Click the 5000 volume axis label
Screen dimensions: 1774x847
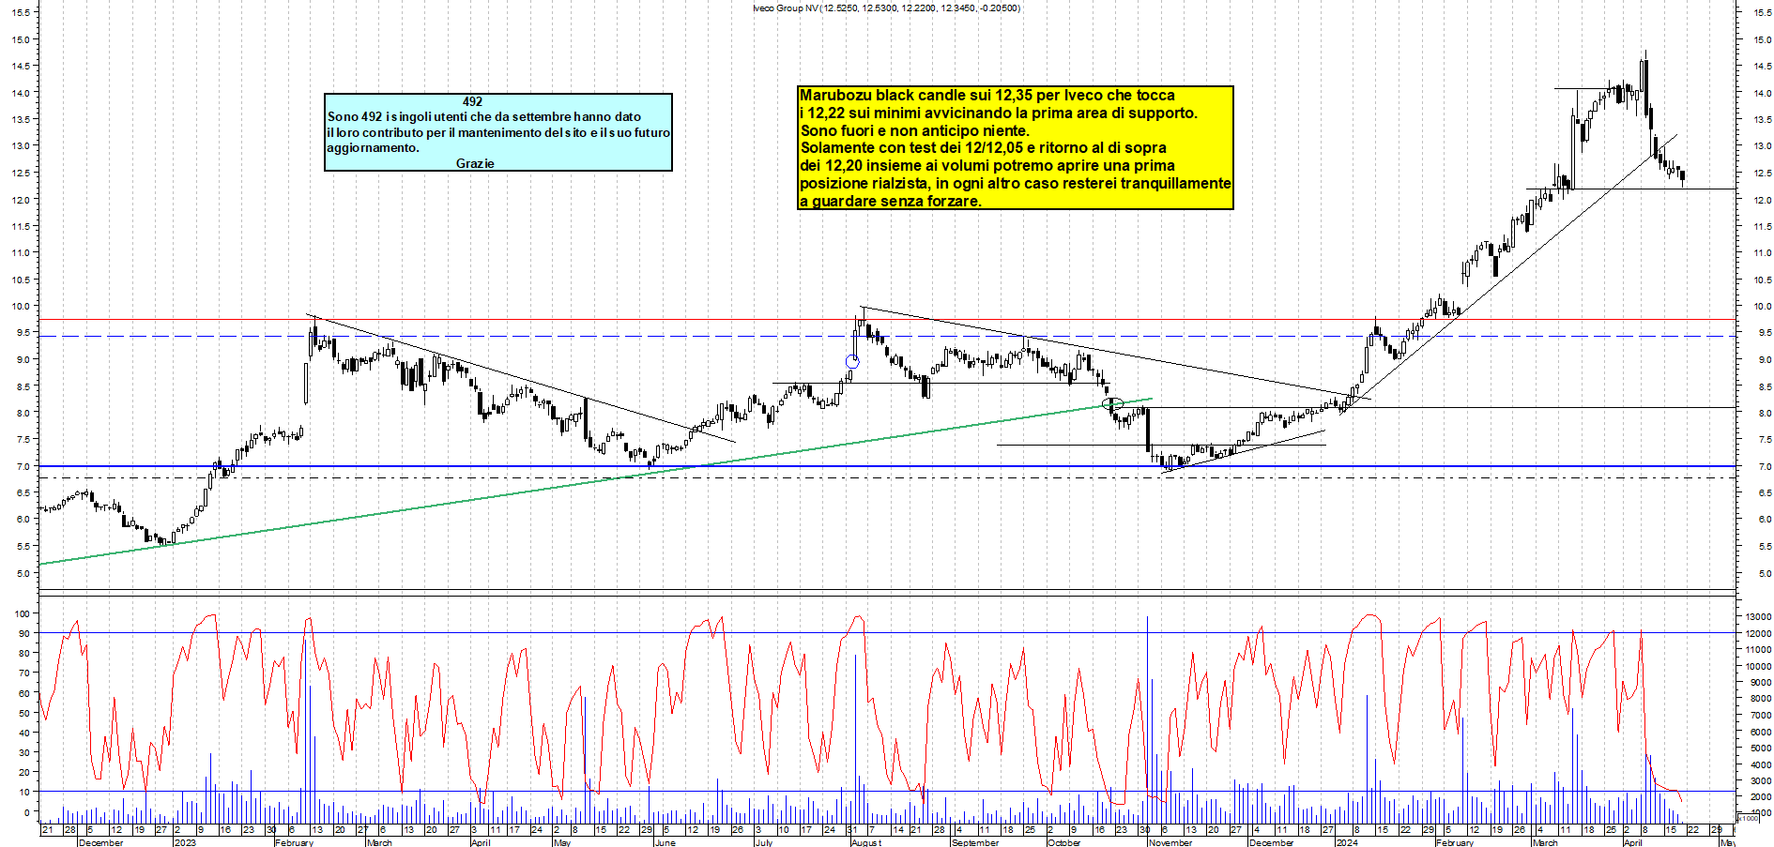[x=1760, y=749]
